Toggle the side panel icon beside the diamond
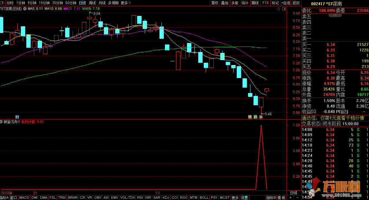The image size is (369, 200). point(284,9)
